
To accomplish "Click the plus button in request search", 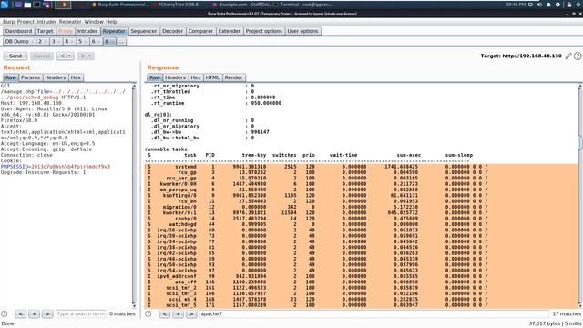I will tap(35, 313).
